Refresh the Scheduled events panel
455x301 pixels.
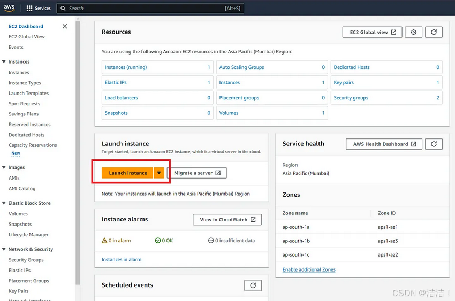click(x=253, y=285)
